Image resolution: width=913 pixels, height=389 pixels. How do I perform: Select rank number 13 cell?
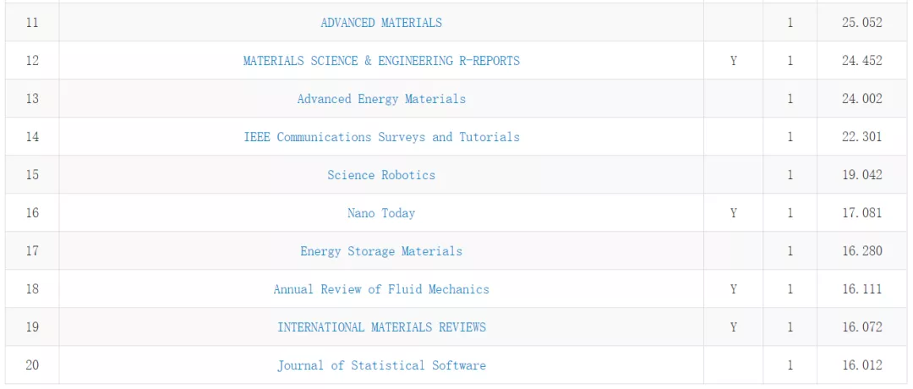32,99
